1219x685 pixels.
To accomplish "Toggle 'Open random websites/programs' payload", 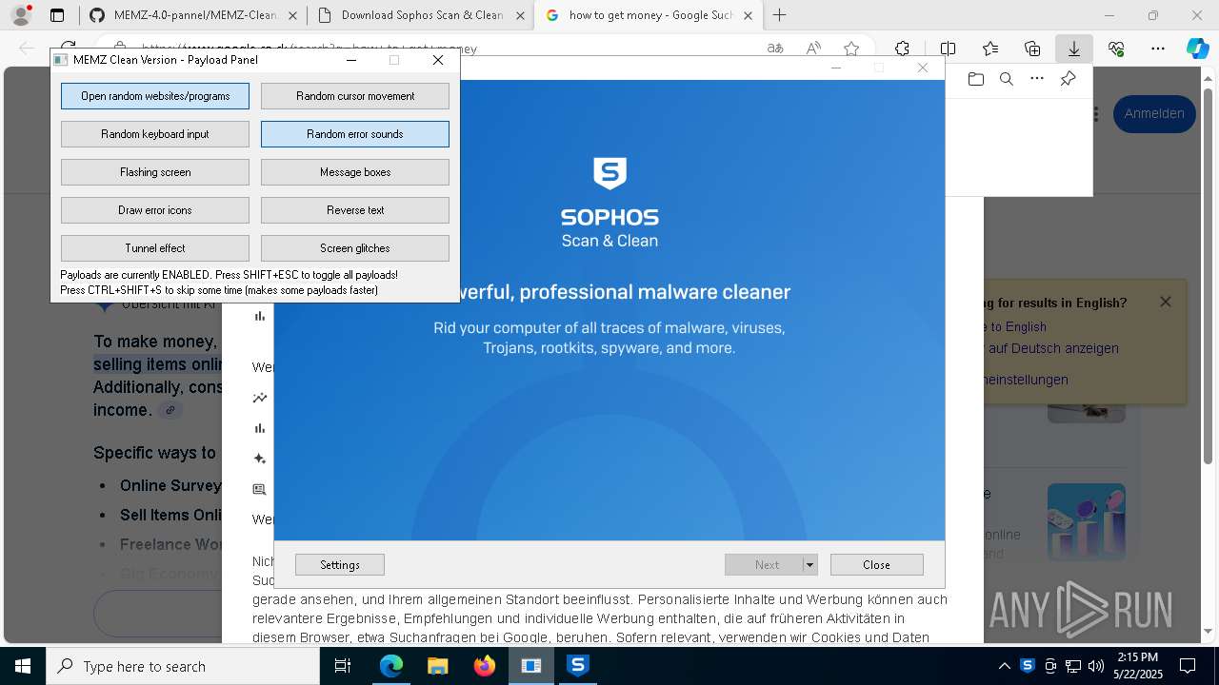I will point(155,96).
